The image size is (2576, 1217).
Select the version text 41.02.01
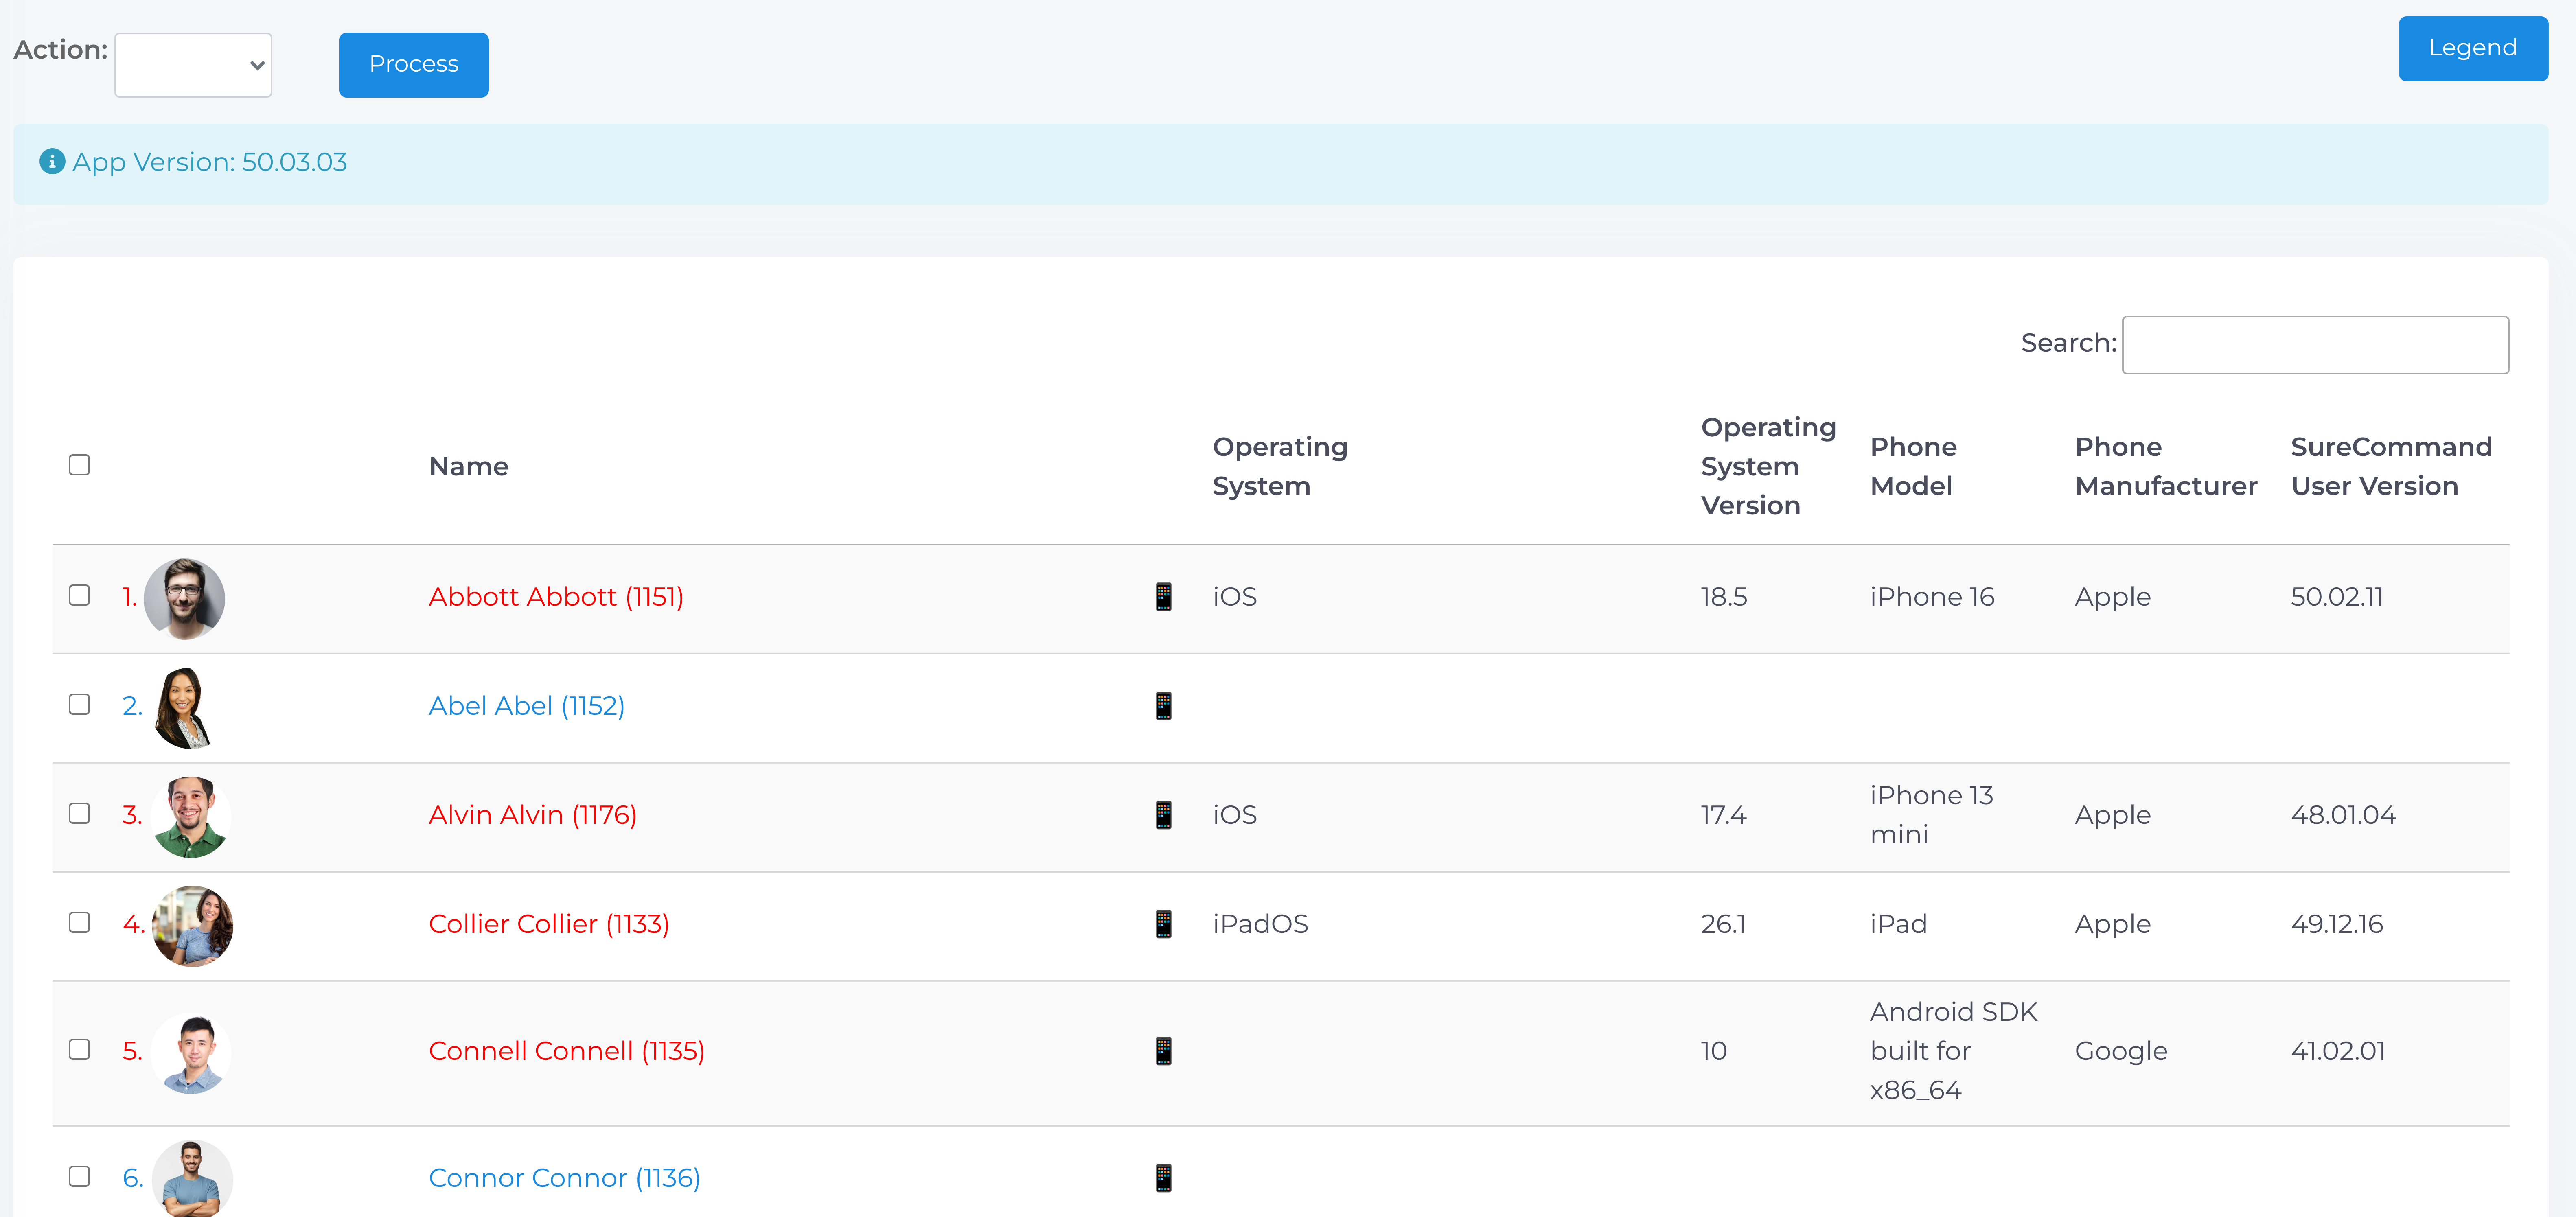point(2338,1051)
